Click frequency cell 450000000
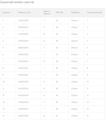Screen dimensions: 107x122 pos(23,102)
